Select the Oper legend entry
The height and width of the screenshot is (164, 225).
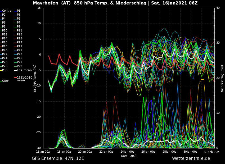click(x=6, y=81)
